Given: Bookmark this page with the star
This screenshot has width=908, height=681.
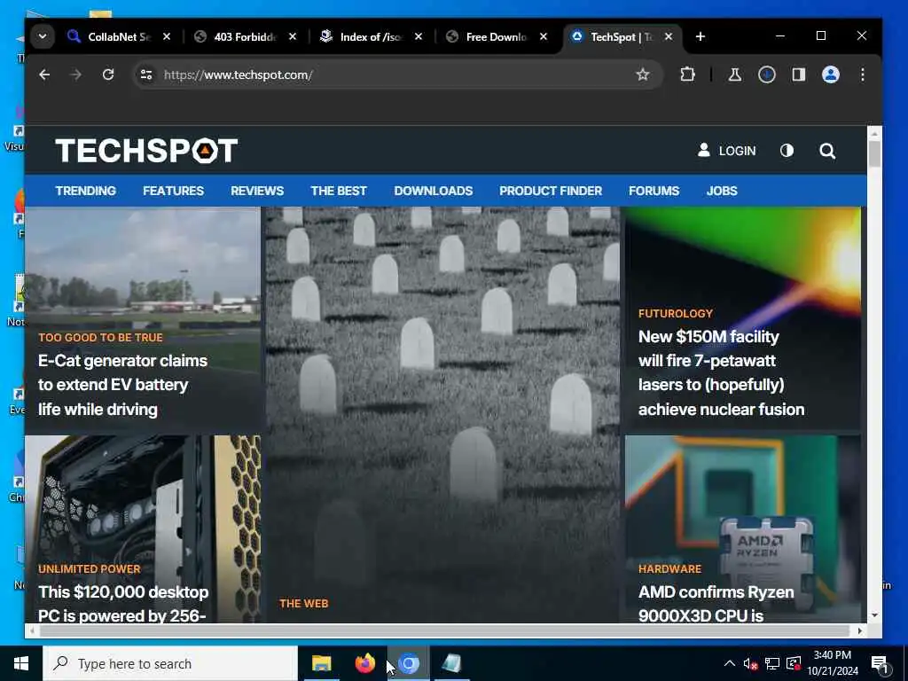Looking at the screenshot, I should 642,74.
